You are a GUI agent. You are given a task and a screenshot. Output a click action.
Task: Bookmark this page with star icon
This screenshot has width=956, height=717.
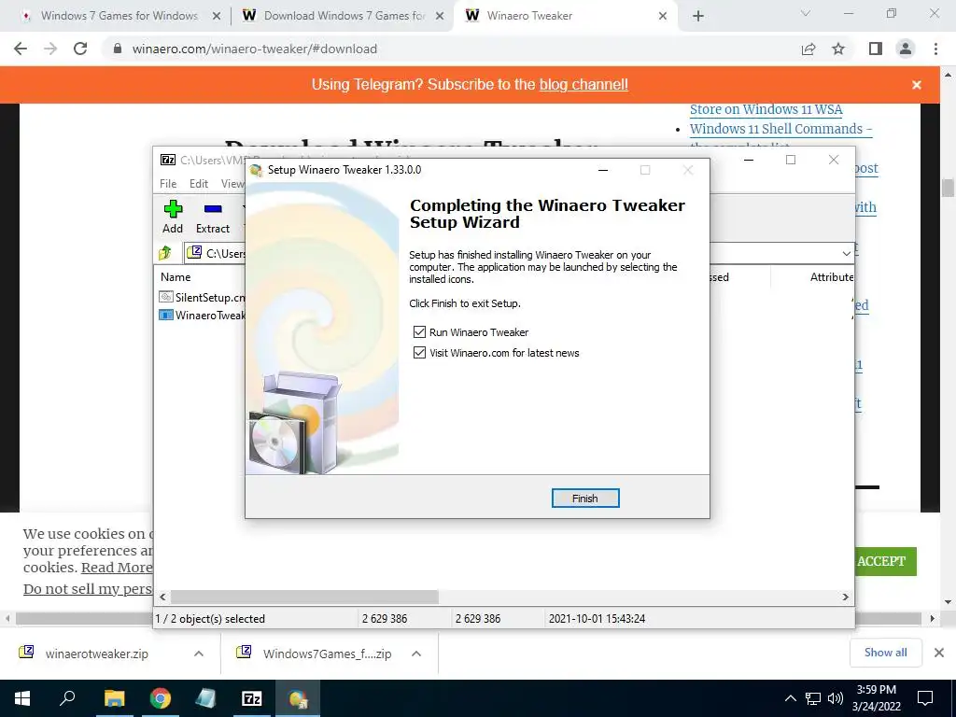click(x=838, y=49)
